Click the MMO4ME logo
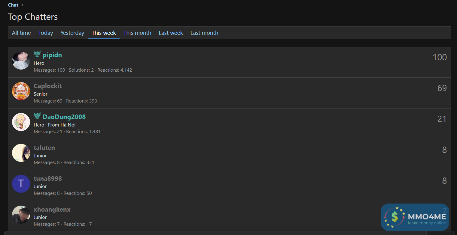The width and height of the screenshot is (457, 235). [415, 217]
